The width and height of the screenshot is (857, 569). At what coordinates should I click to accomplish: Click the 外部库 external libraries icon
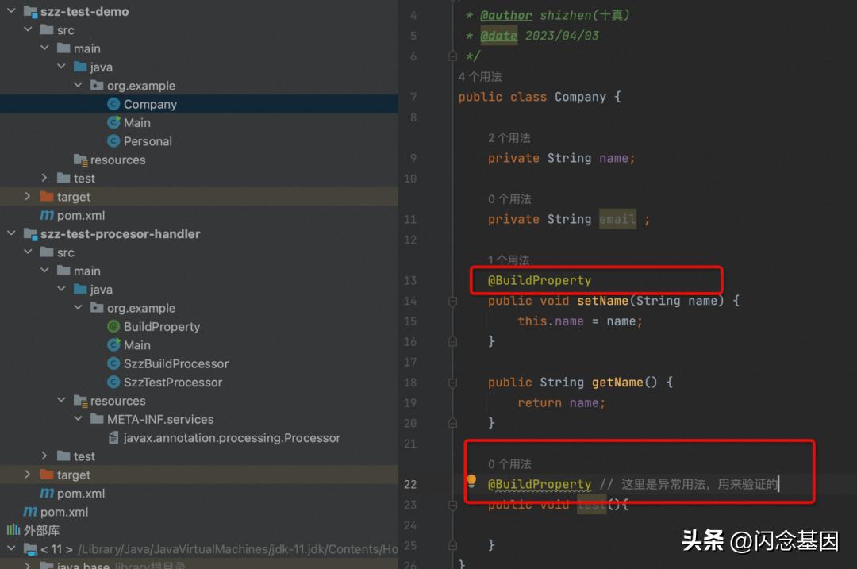coord(12,530)
